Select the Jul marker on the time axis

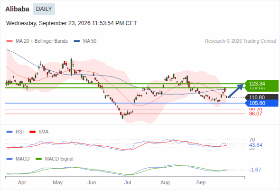pyautogui.click(x=128, y=182)
